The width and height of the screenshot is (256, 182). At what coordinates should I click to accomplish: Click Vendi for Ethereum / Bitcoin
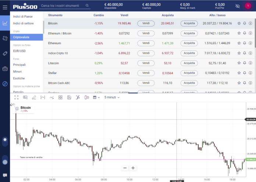tap(146, 33)
